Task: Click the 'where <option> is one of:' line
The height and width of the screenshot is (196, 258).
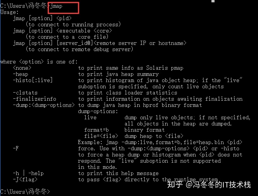Action: tap(39, 62)
